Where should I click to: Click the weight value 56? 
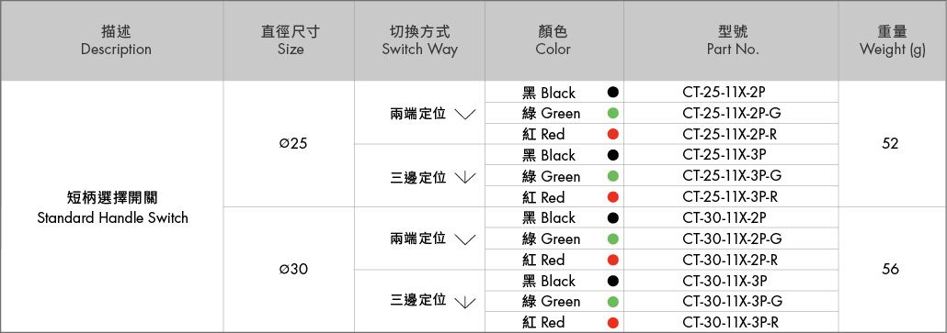[x=890, y=269]
